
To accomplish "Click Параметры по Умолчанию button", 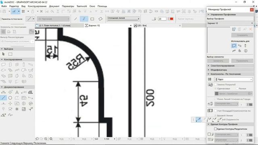I will pyautogui.click(x=12, y=19).
